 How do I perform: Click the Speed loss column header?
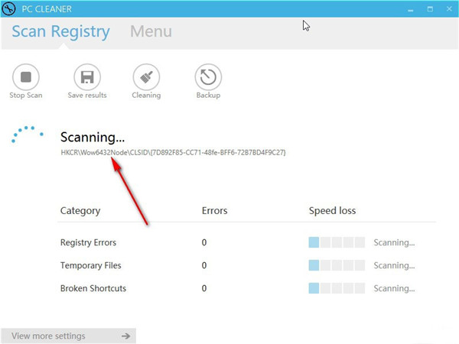(332, 210)
